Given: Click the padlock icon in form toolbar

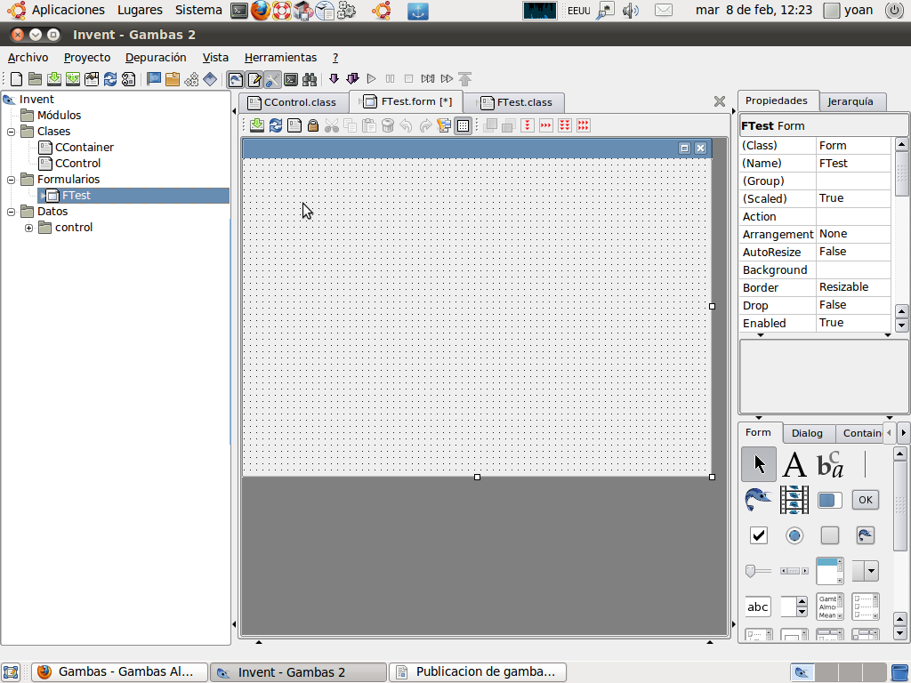Looking at the screenshot, I should 313,125.
